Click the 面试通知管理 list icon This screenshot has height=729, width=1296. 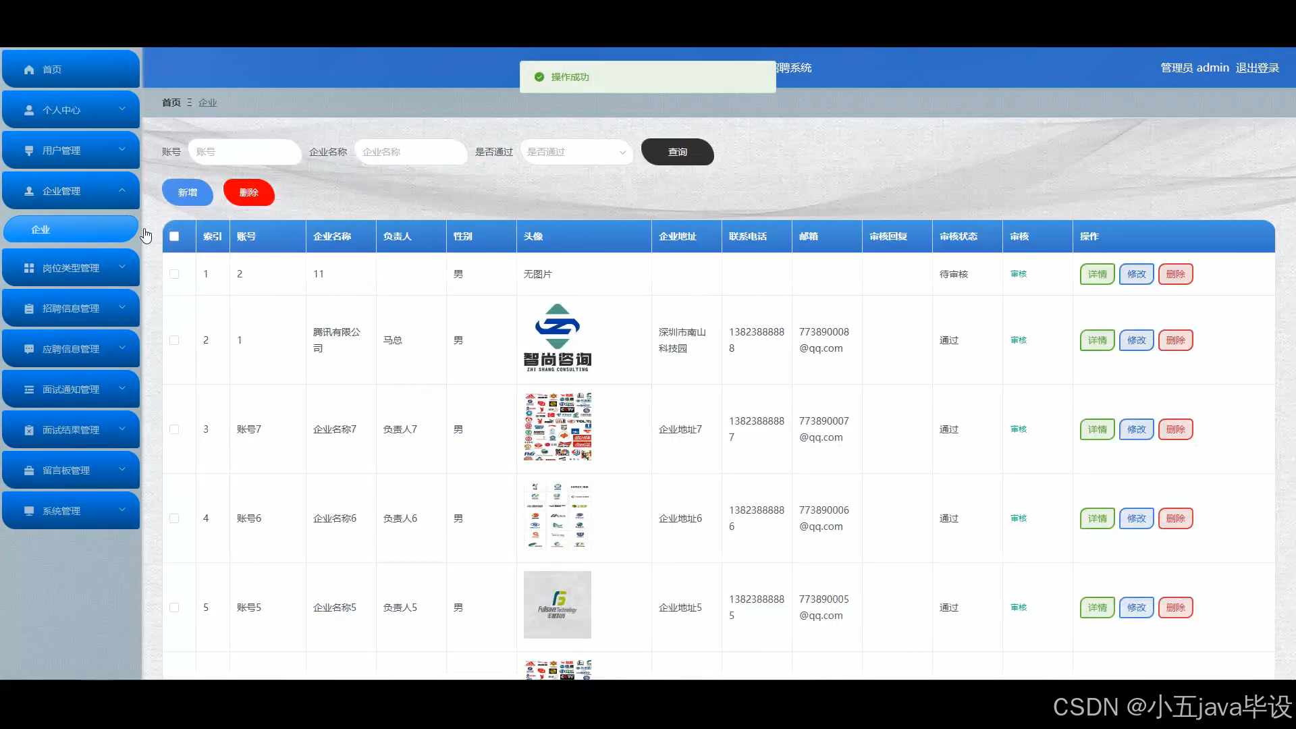pyautogui.click(x=29, y=389)
